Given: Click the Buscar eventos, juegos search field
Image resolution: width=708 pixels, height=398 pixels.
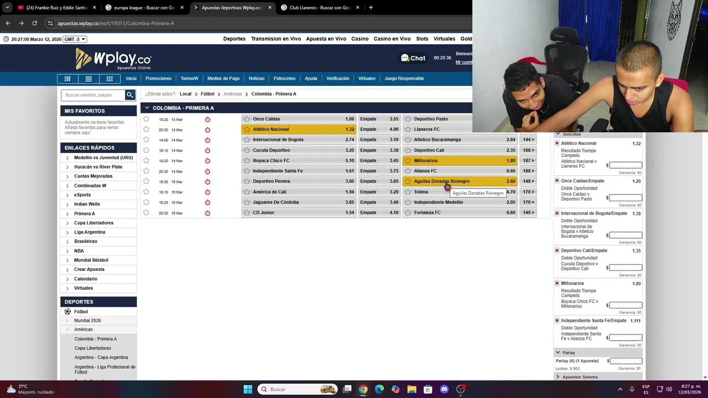Looking at the screenshot, I should pyautogui.click(x=93, y=95).
